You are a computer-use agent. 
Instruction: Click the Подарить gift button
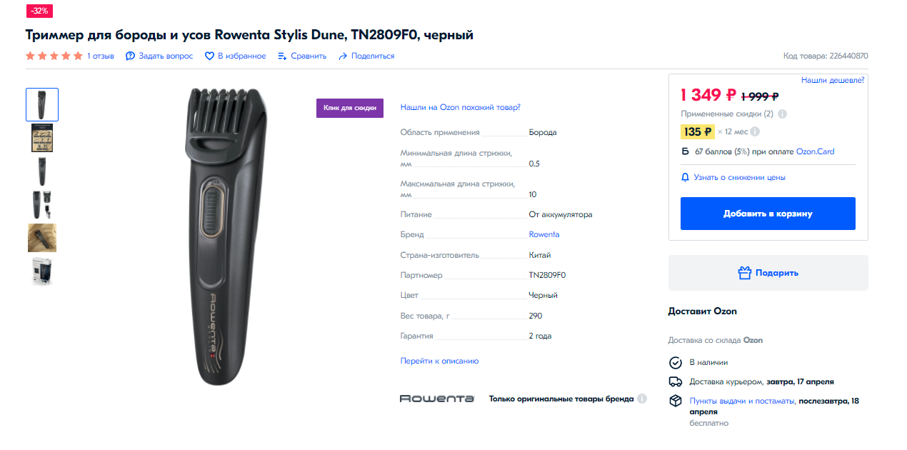(768, 273)
